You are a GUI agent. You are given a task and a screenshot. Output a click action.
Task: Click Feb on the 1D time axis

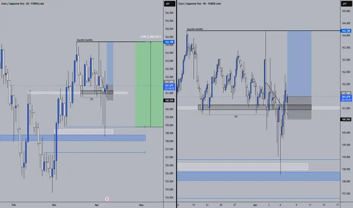tap(14, 205)
